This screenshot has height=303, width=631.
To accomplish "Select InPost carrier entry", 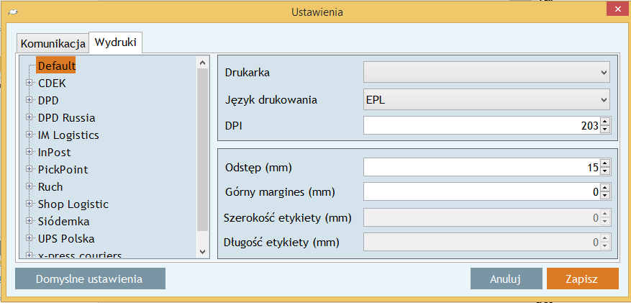I will click(x=55, y=153).
